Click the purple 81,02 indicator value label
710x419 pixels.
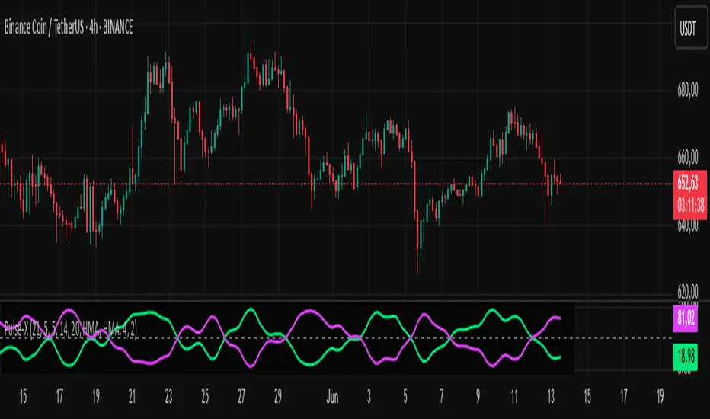pyautogui.click(x=686, y=318)
